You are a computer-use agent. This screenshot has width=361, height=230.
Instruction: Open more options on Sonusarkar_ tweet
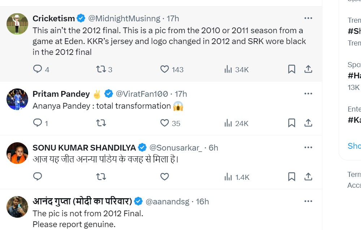(x=308, y=148)
